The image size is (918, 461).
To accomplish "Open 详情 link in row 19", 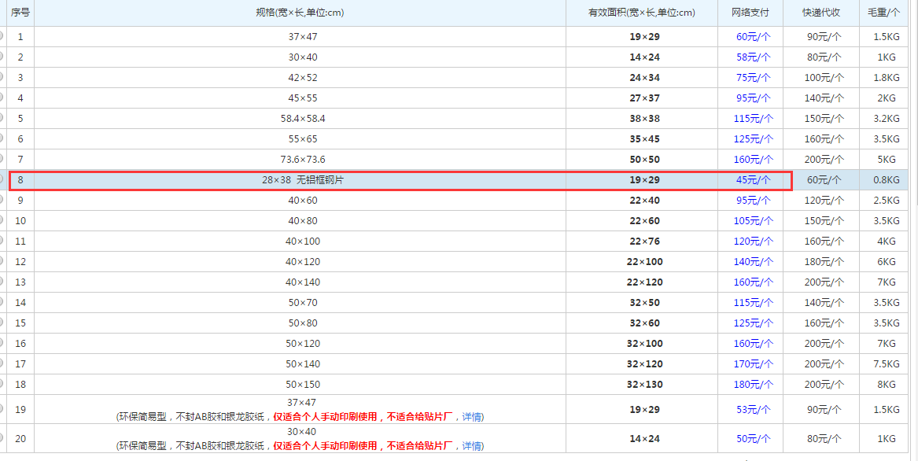I will [473, 417].
